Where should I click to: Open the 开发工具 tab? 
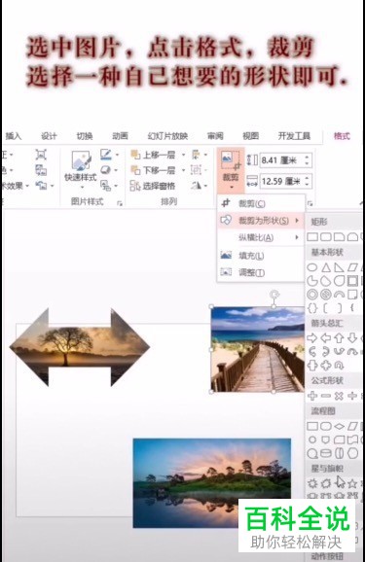tap(294, 136)
